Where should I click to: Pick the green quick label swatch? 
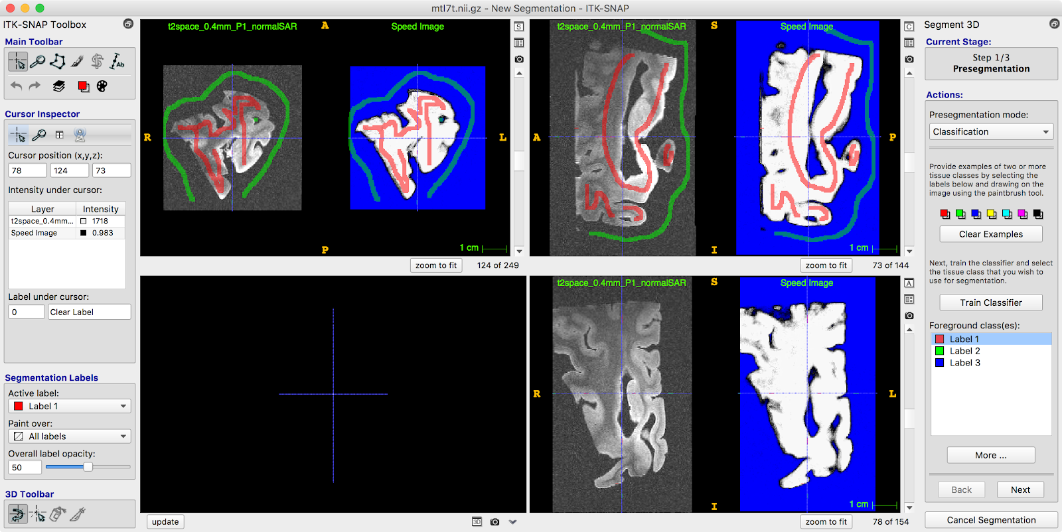tap(960, 214)
